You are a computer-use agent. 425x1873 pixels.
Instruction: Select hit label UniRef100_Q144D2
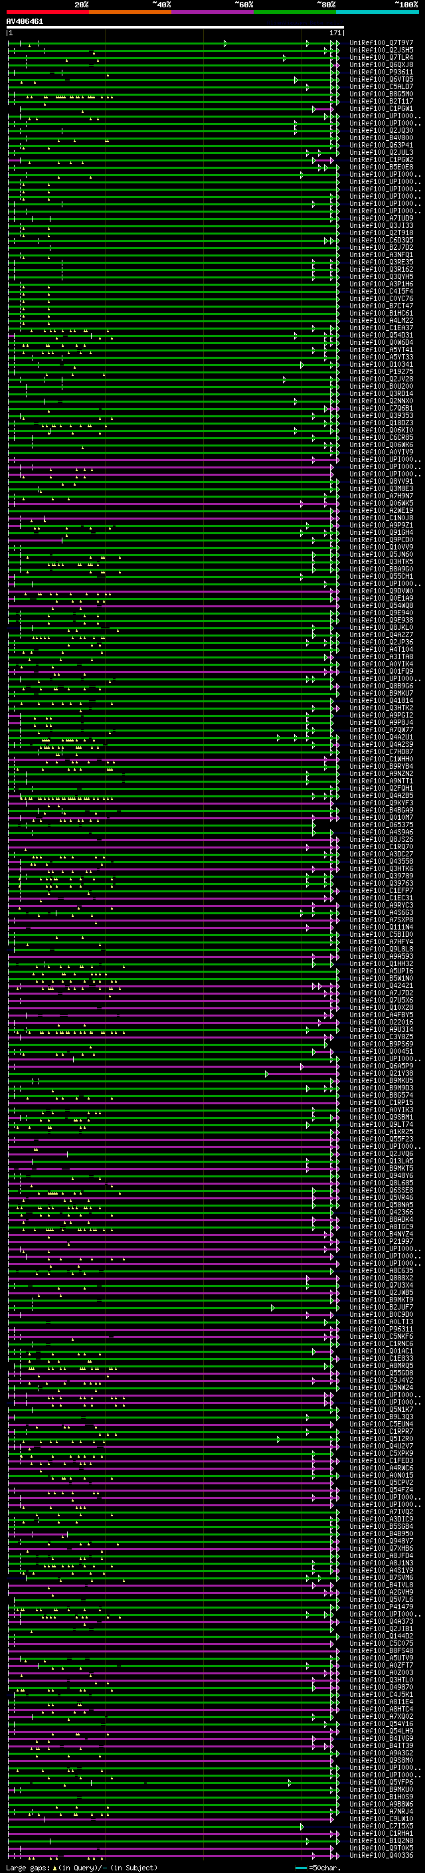[381, 1636]
